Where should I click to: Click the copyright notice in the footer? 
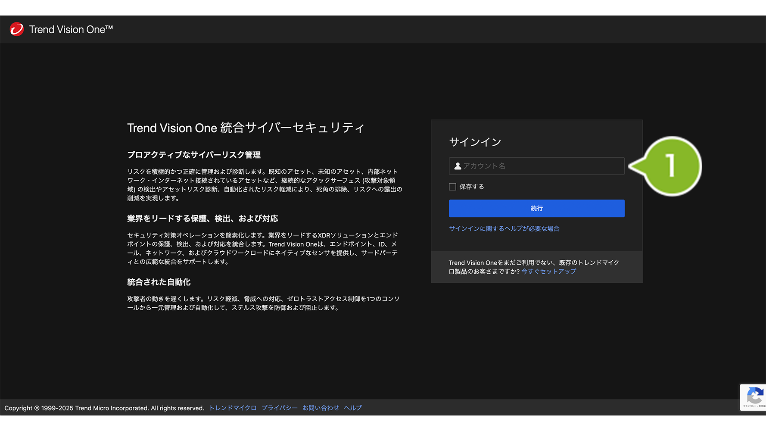pos(104,408)
